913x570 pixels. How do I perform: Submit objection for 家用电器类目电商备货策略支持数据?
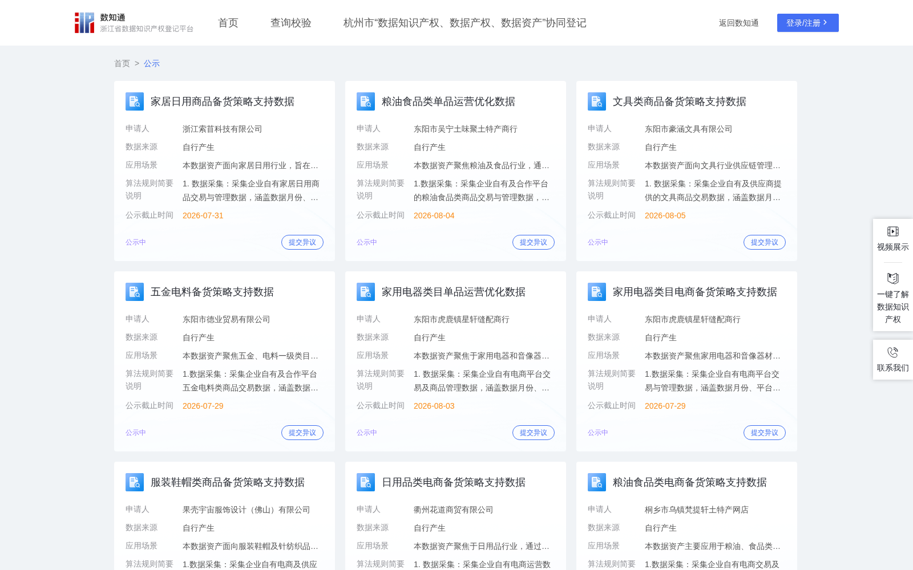click(765, 433)
